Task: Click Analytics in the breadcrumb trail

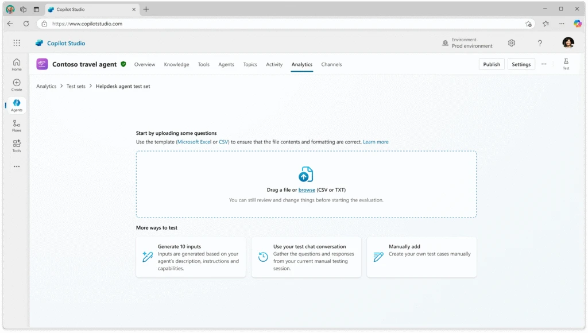Action: click(x=46, y=86)
